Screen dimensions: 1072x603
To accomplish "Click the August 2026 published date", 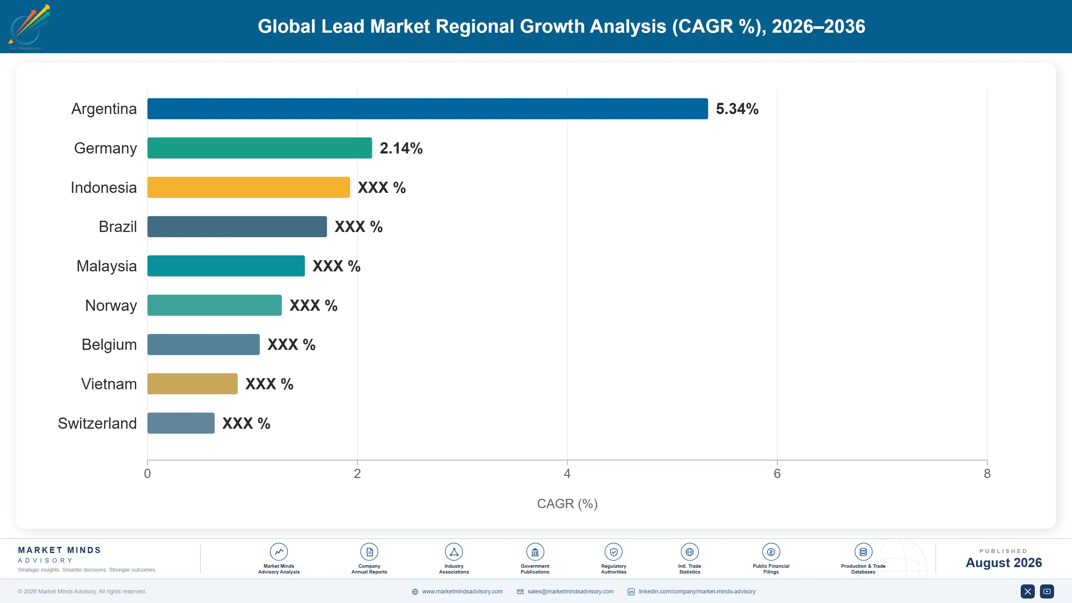I will pyautogui.click(x=1004, y=563).
